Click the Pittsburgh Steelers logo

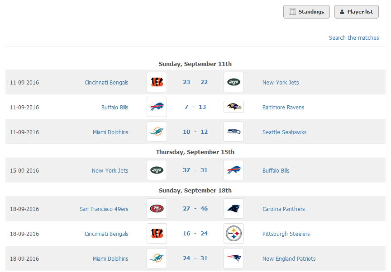[234, 234]
